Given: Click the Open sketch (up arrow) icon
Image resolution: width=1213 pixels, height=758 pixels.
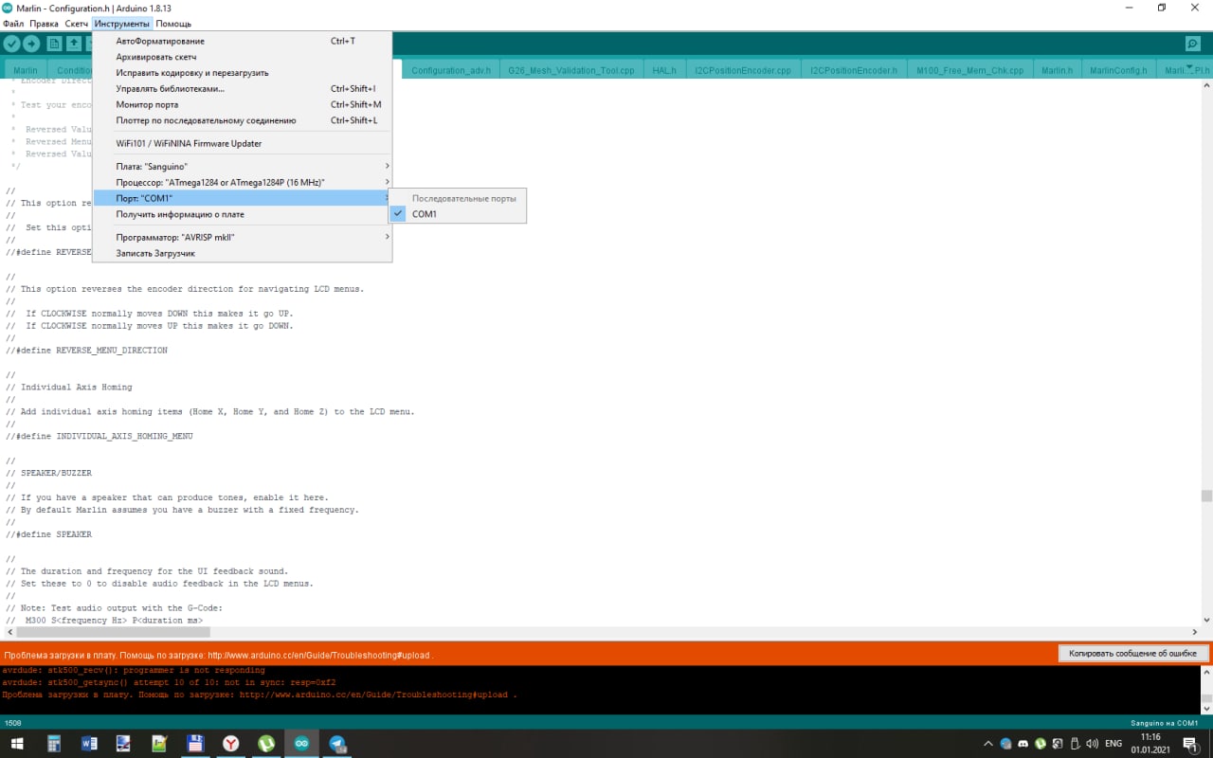Looking at the screenshot, I should tap(74, 44).
